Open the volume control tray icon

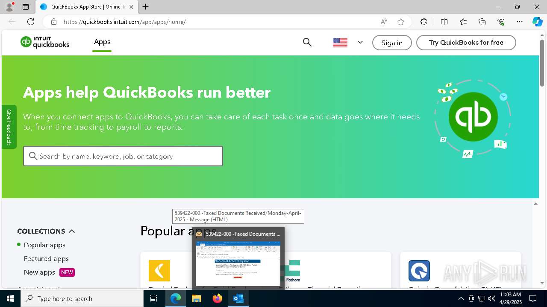coord(492,298)
